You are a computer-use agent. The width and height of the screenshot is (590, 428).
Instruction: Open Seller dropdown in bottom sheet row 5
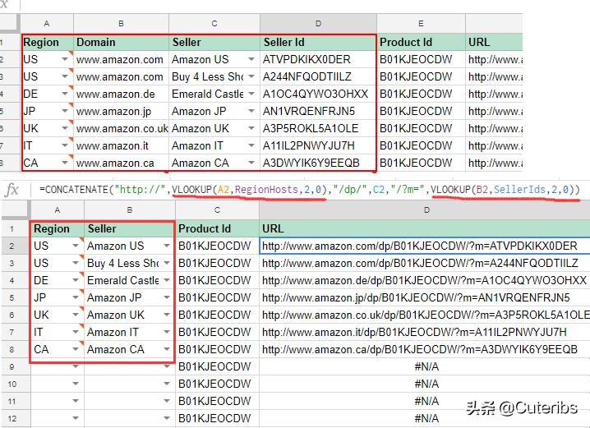[x=167, y=297]
